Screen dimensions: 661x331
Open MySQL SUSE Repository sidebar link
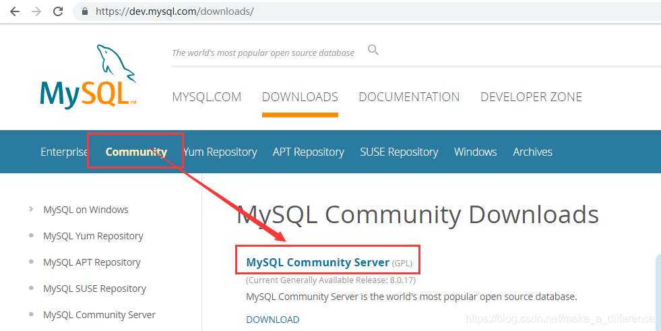94,289
